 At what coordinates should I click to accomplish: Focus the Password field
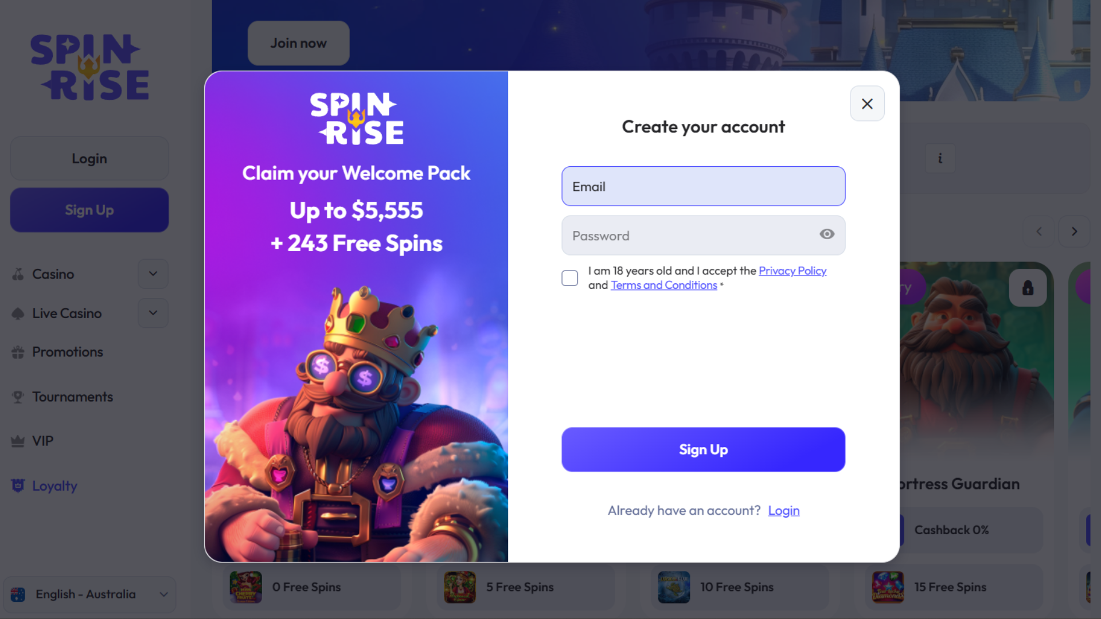tap(688, 236)
